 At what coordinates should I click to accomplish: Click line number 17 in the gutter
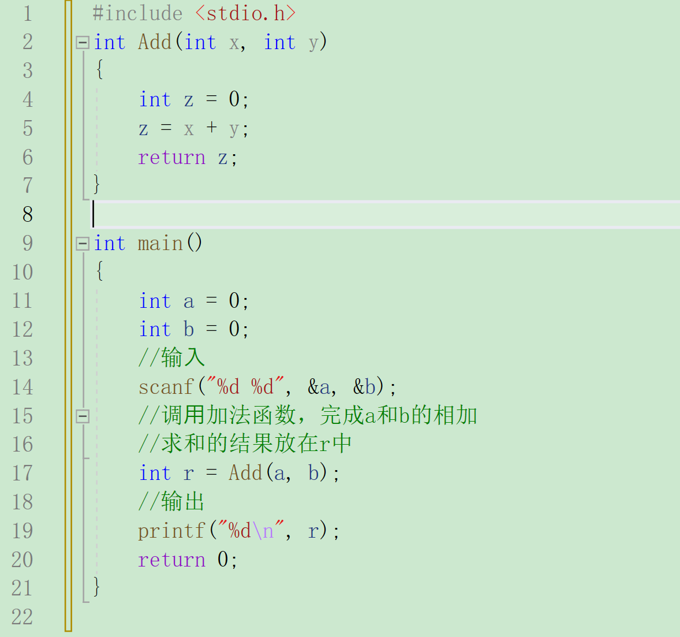coord(23,472)
